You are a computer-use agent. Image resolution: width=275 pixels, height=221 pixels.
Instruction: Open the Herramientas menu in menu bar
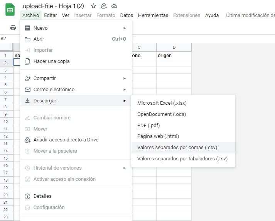pyautogui.click(x=153, y=15)
